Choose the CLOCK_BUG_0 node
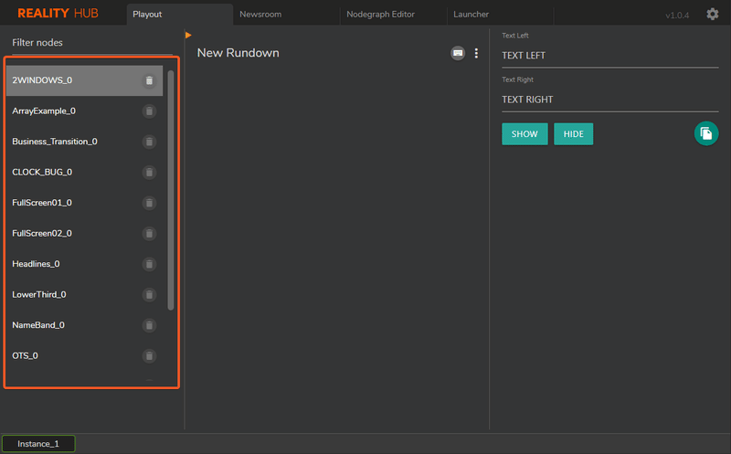 (84, 173)
